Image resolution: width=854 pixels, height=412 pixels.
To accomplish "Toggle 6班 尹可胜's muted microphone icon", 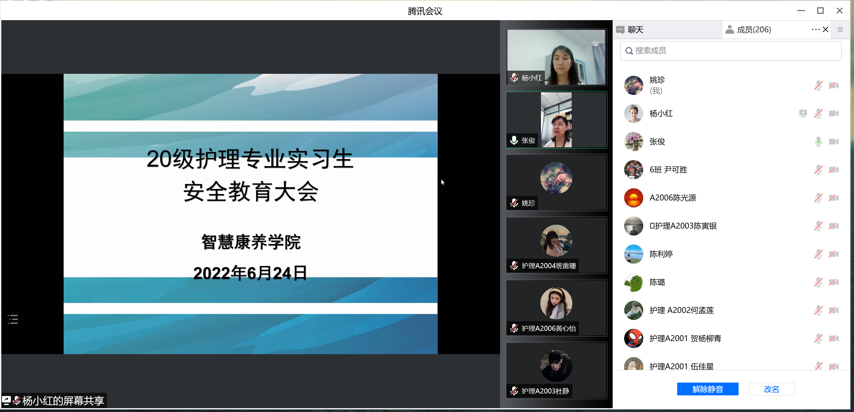I will click(818, 170).
